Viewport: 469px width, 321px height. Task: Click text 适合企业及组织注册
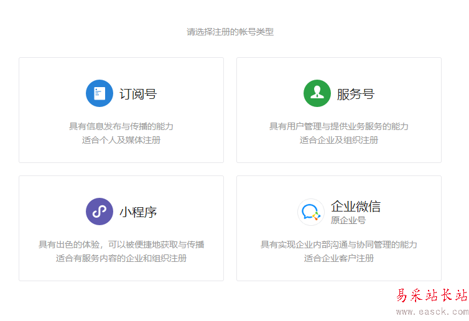(339, 140)
